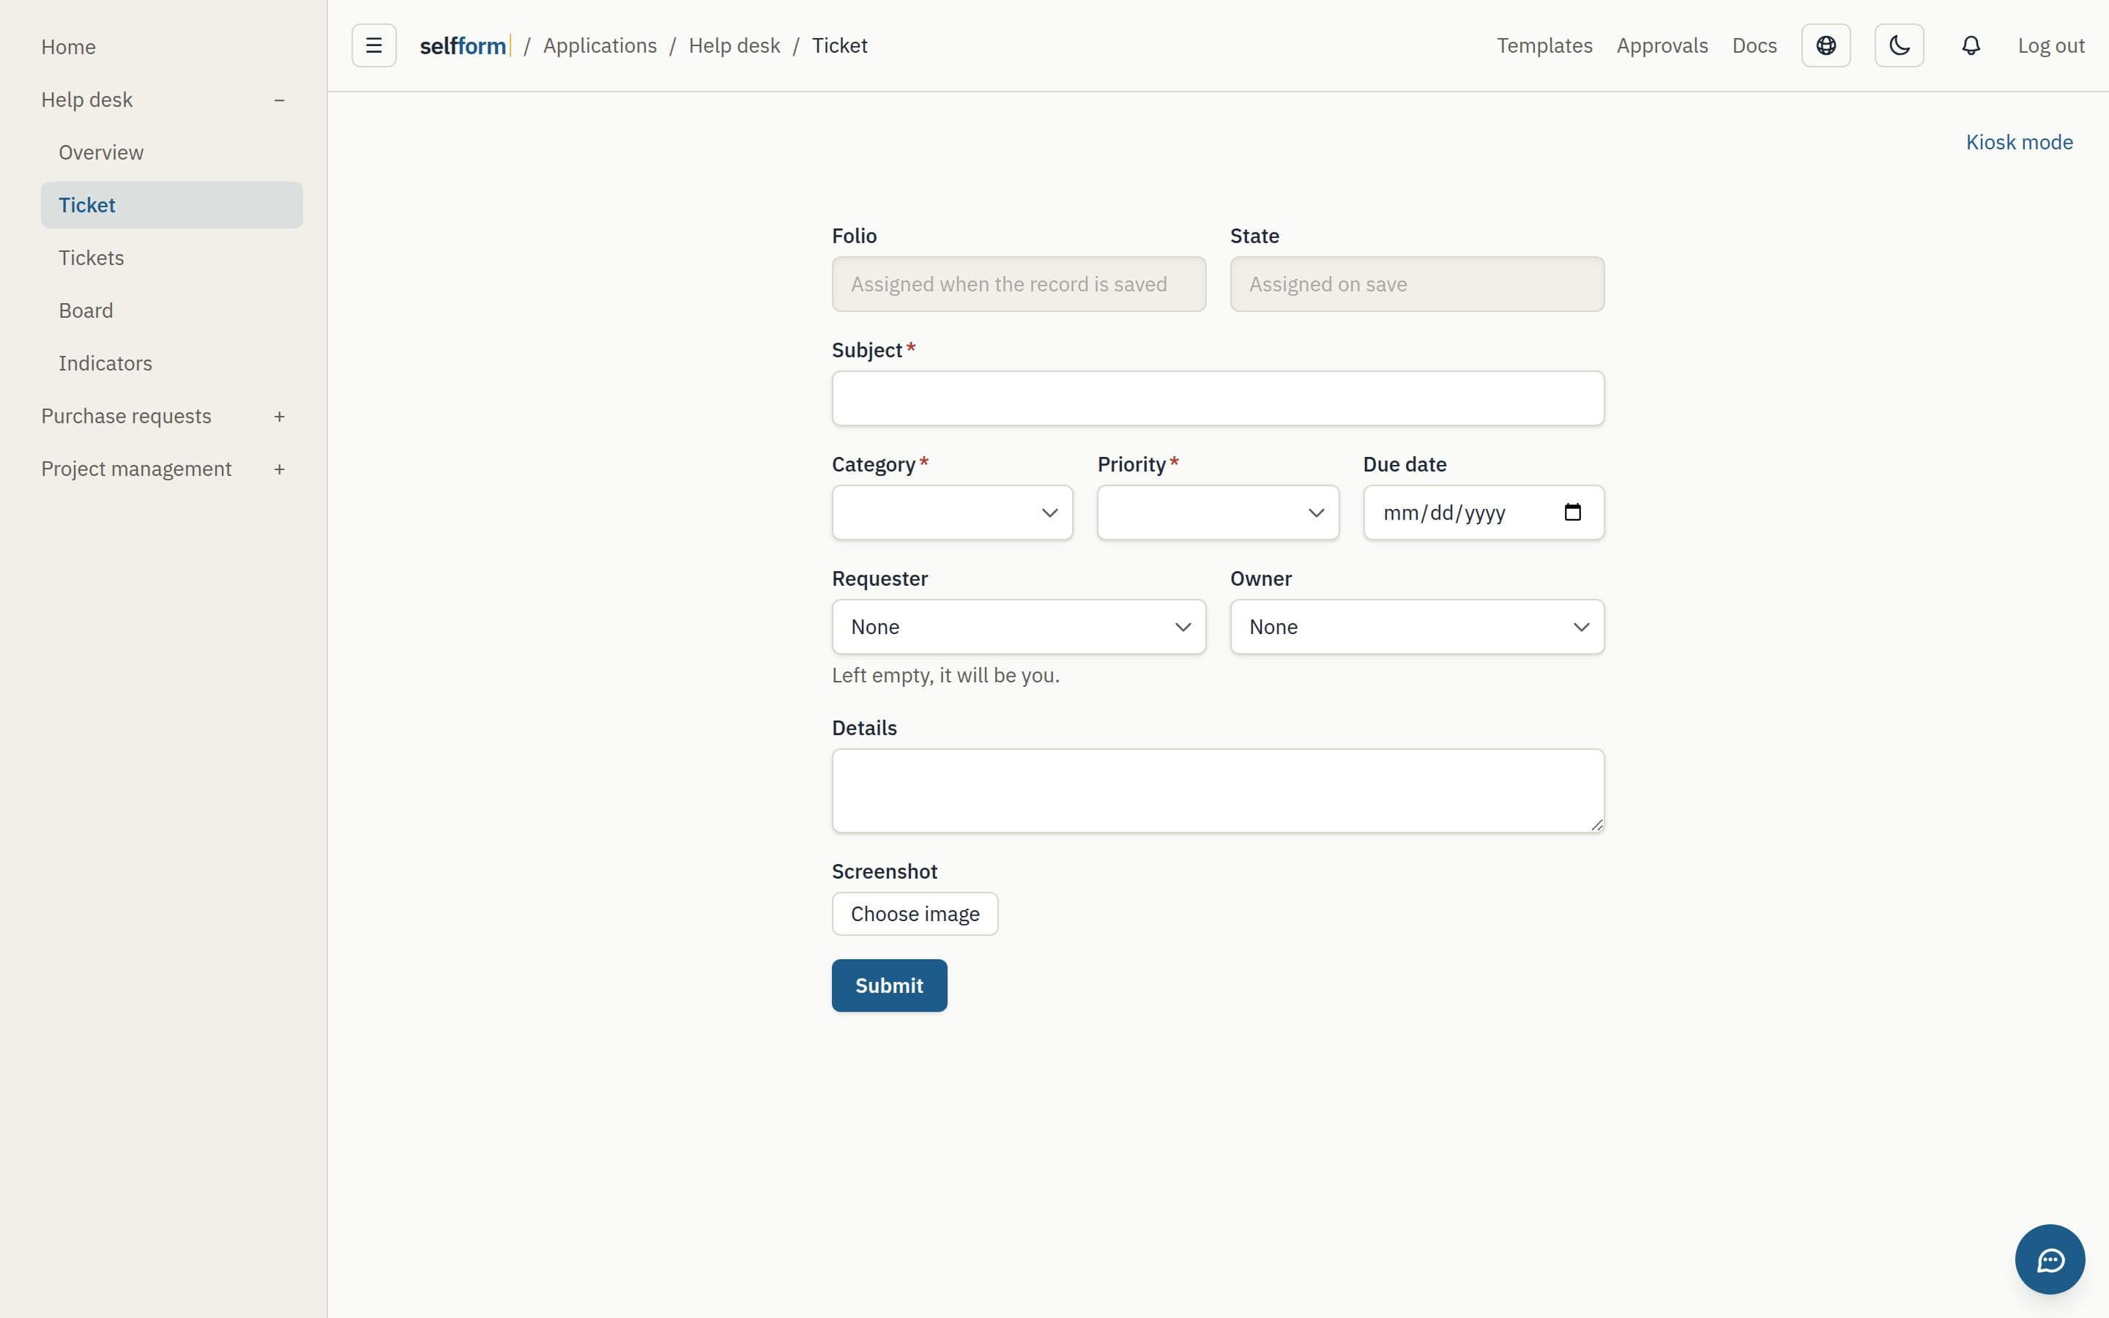Open Indicators in the sidebar
The image size is (2109, 1318).
tap(105, 363)
